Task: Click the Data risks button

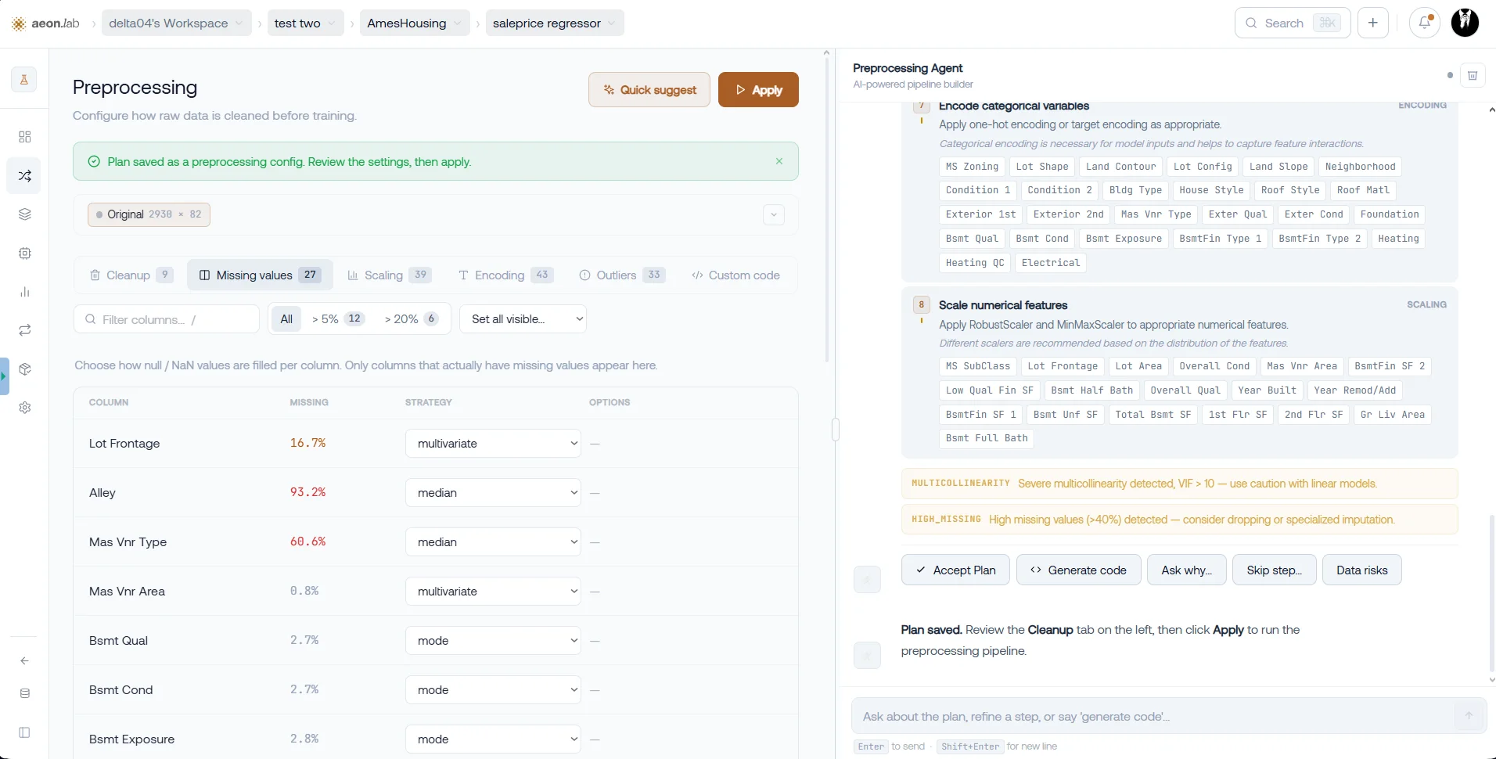Action: 1361,570
